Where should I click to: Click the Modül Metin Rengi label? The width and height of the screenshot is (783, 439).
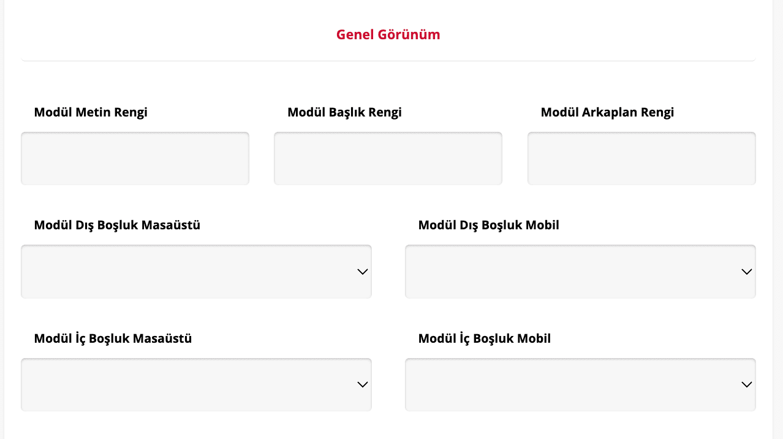click(x=90, y=112)
